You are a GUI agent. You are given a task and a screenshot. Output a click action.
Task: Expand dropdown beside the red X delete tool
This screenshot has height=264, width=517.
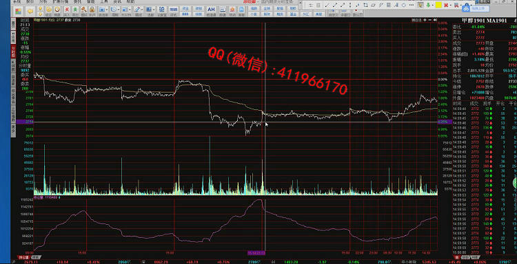450,5
